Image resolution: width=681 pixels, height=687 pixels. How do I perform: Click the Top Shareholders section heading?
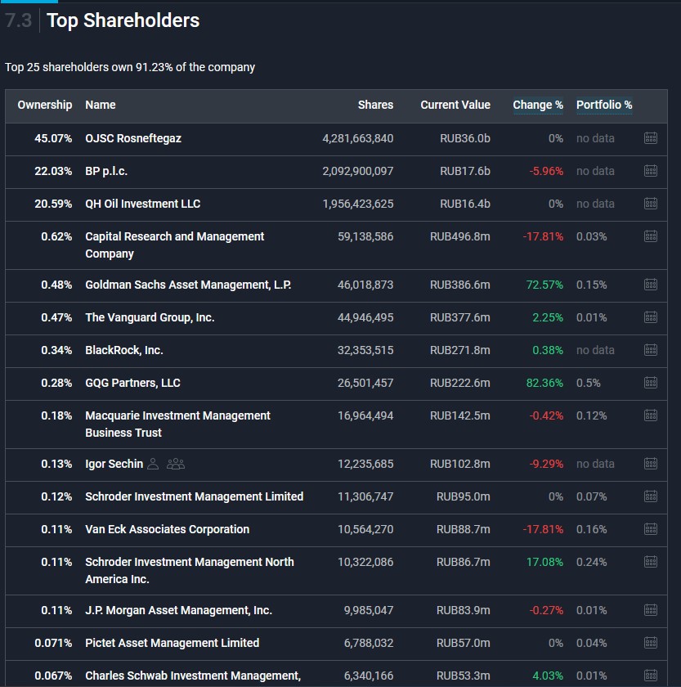point(123,20)
